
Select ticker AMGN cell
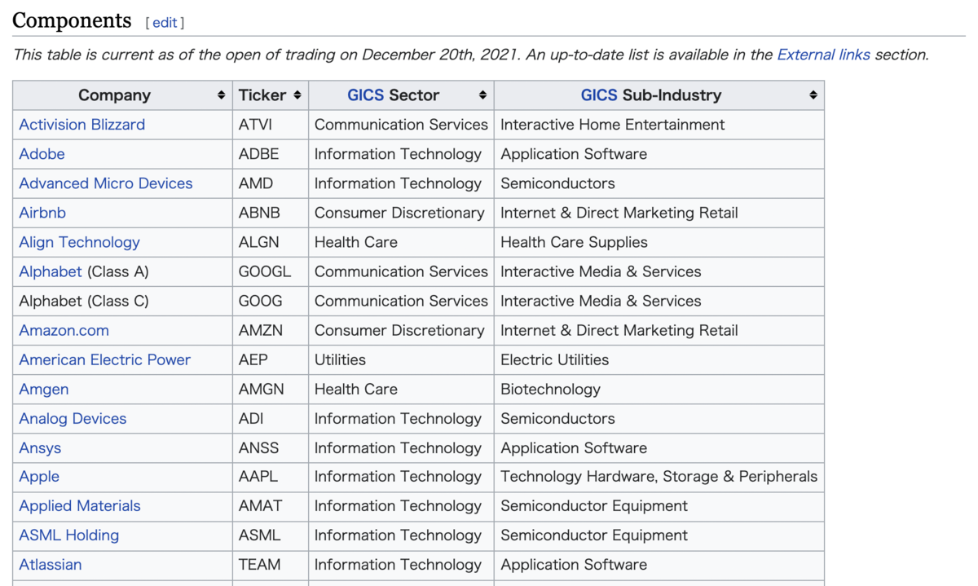(x=271, y=389)
